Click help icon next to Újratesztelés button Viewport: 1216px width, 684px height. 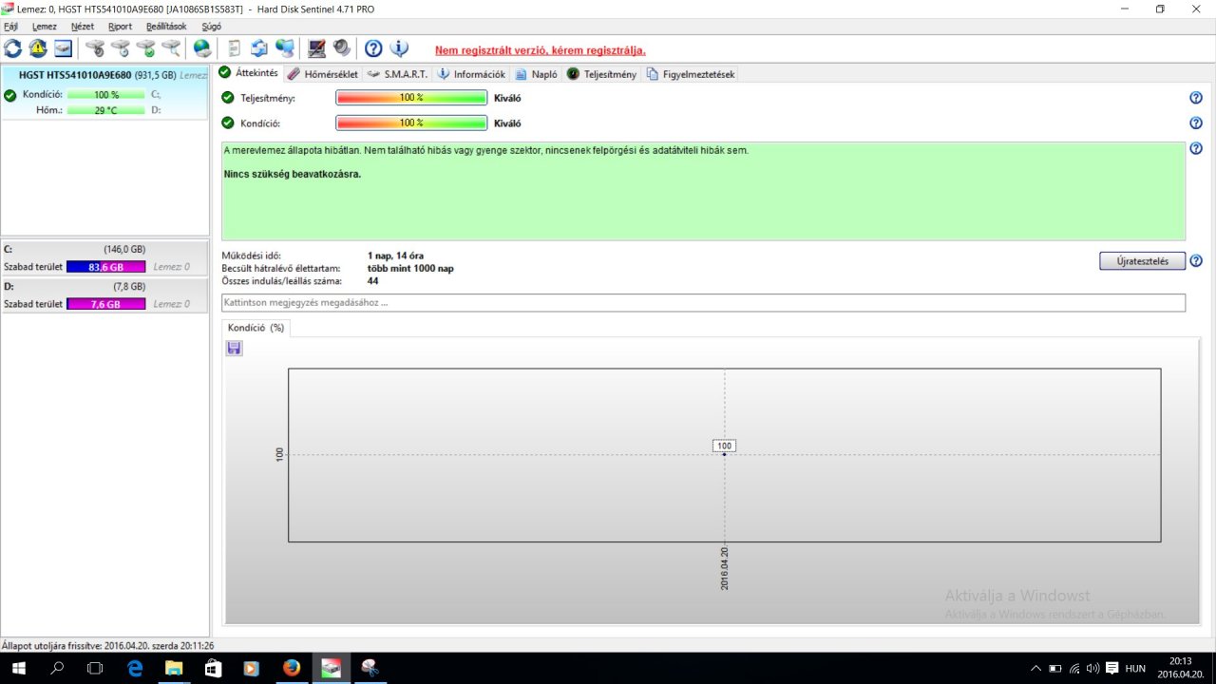coord(1196,261)
